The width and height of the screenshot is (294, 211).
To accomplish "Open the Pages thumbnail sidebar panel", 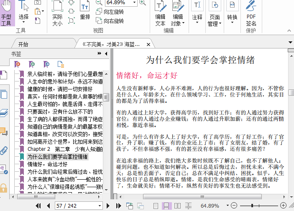I will 4,94.
